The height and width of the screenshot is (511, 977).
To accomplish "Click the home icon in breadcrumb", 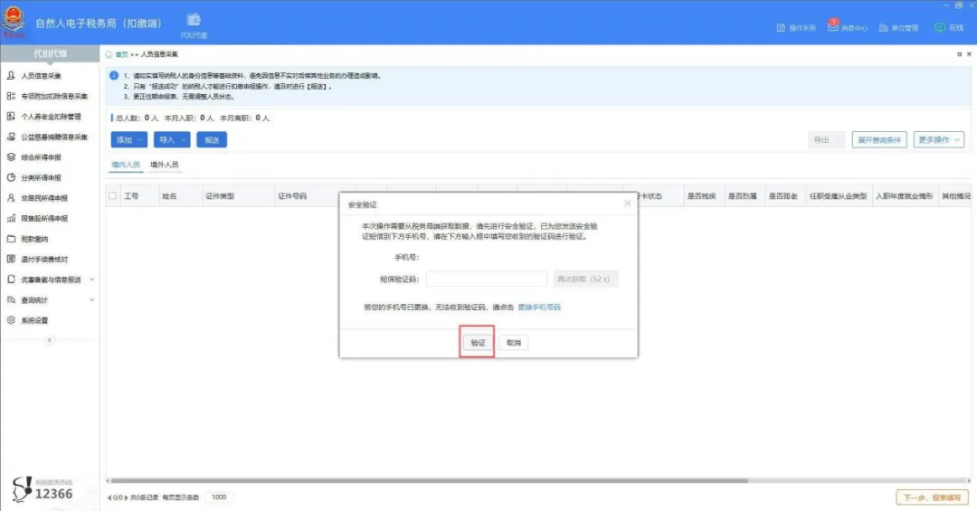I will point(109,54).
